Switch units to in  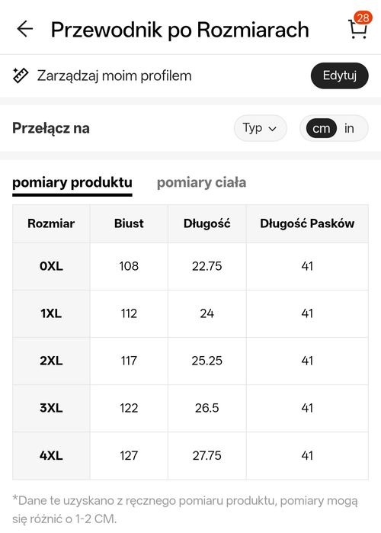point(349,129)
